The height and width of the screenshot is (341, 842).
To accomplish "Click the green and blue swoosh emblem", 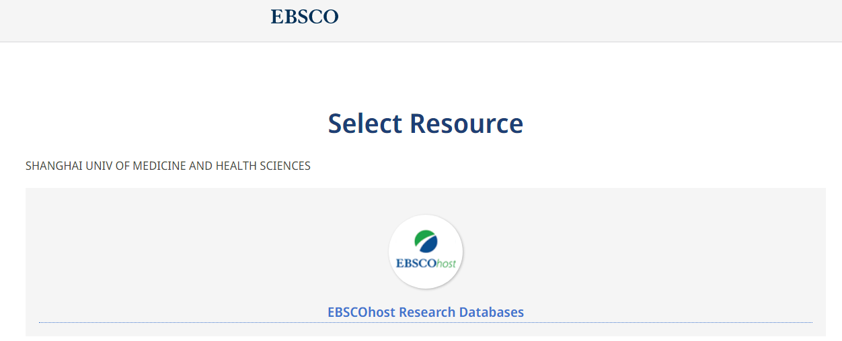I will [426, 241].
